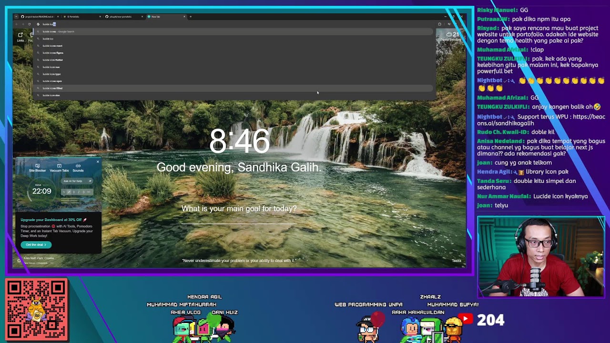Click the browser reload button
610x343 pixels.
point(30,24)
